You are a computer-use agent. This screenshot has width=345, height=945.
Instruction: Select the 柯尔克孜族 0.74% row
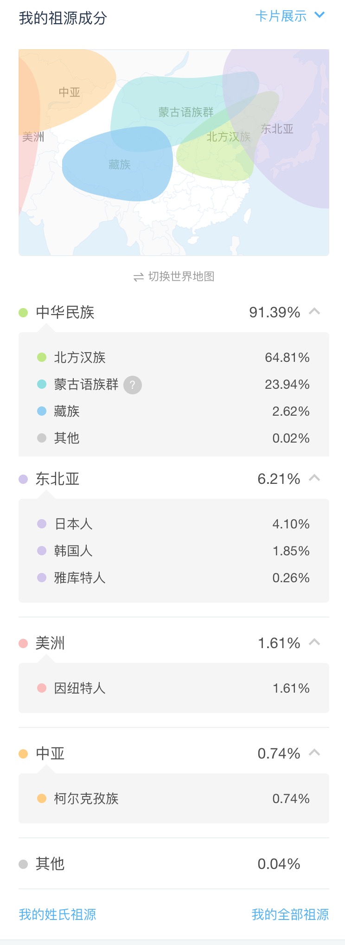click(x=174, y=798)
